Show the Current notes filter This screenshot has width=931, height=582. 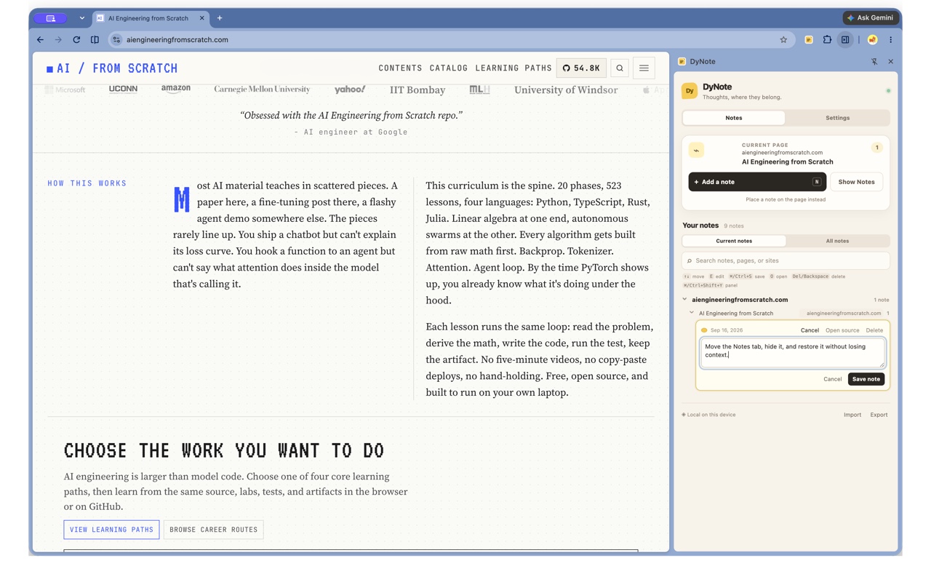point(734,241)
